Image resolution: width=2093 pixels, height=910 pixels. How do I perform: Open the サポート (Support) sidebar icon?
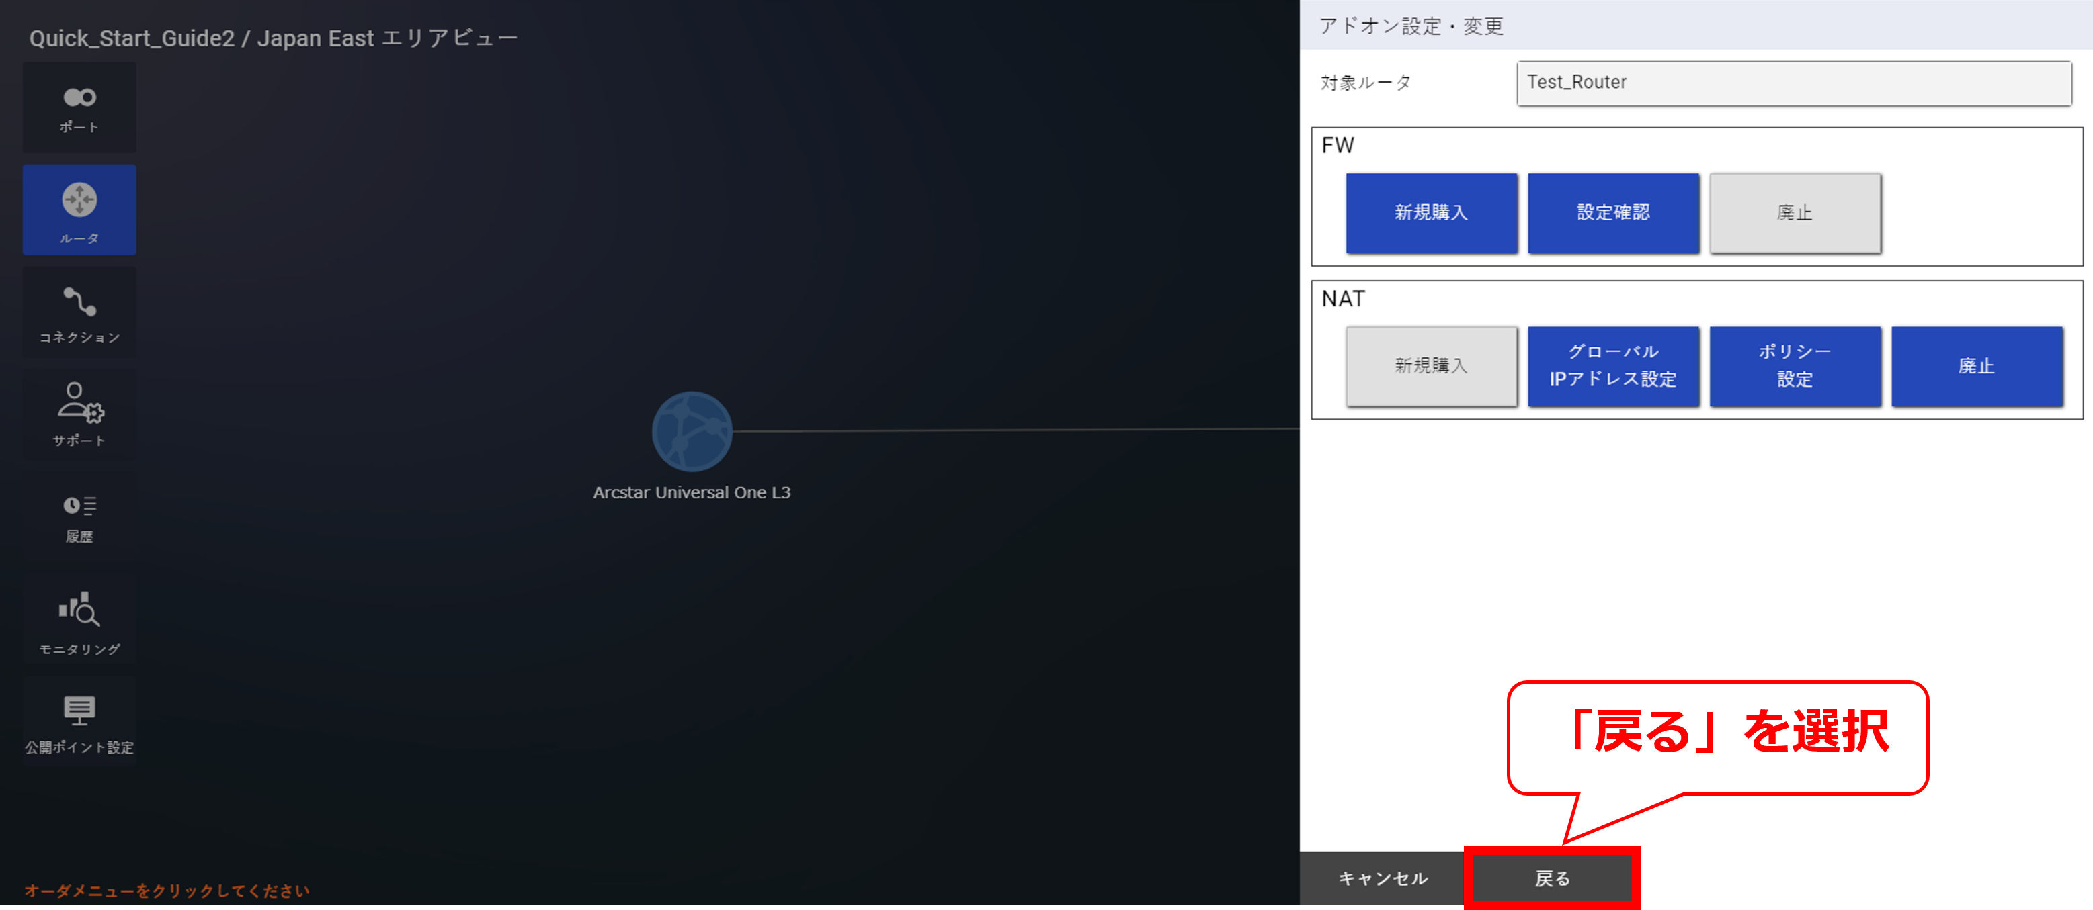pyautogui.click(x=79, y=415)
